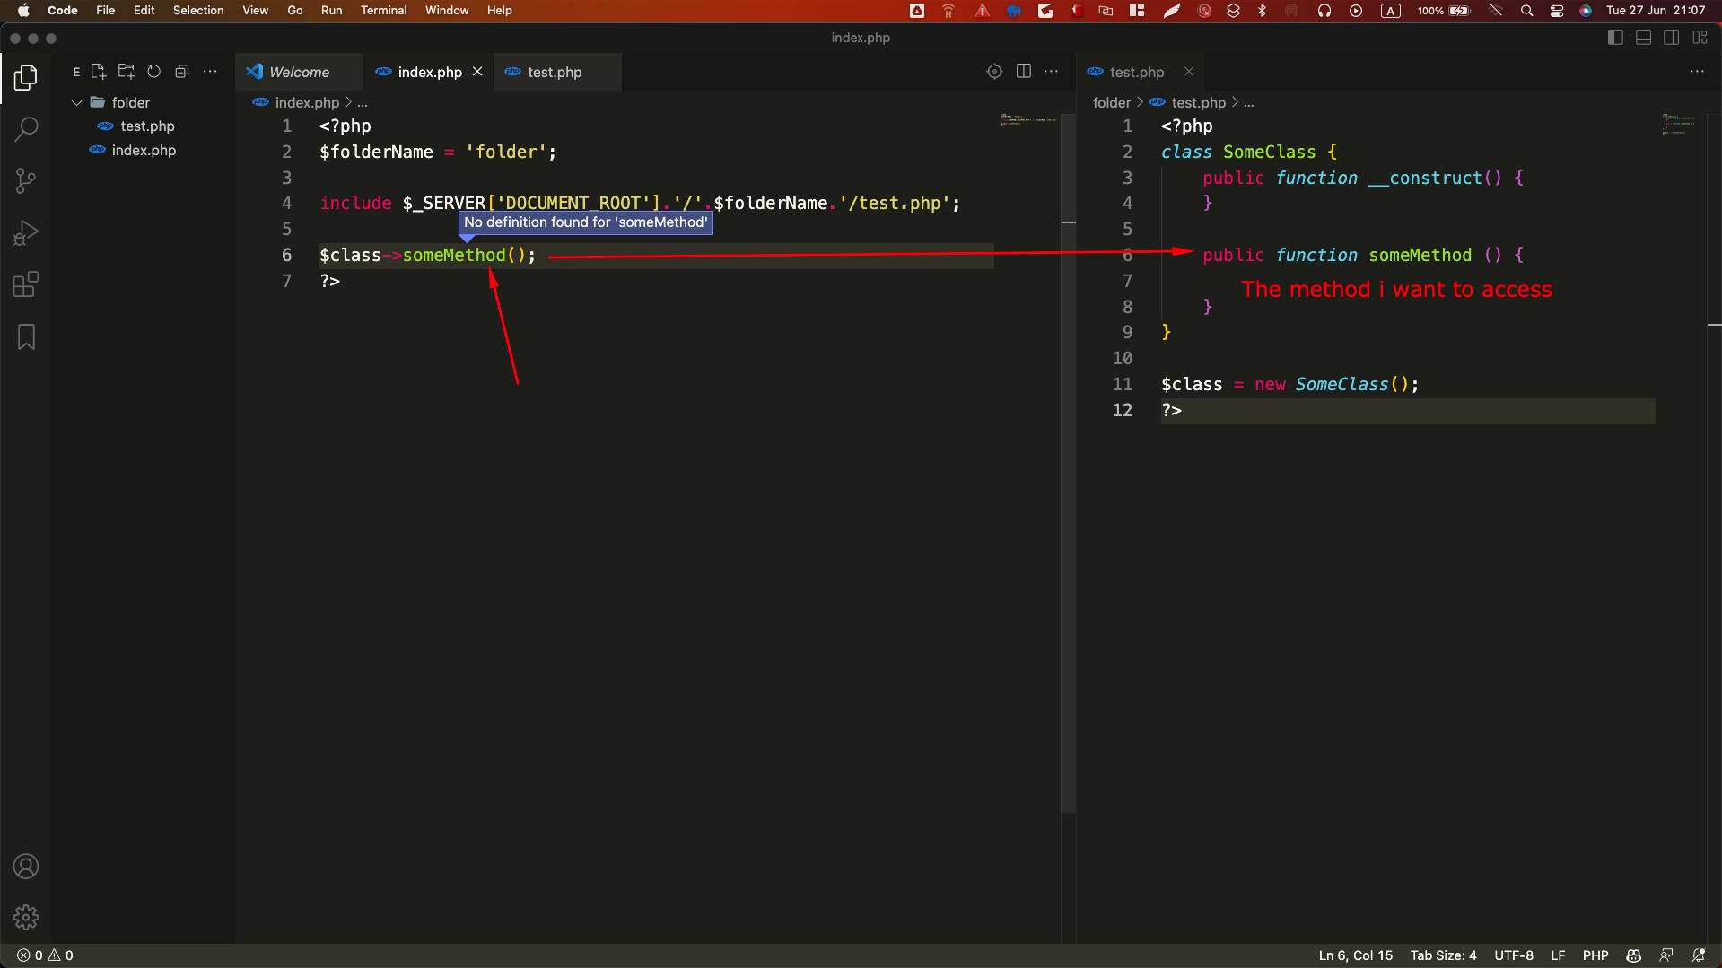The width and height of the screenshot is (1722, 968).
Task: Open the Explorer view in activity bar
Action: (x=26, y=78)
